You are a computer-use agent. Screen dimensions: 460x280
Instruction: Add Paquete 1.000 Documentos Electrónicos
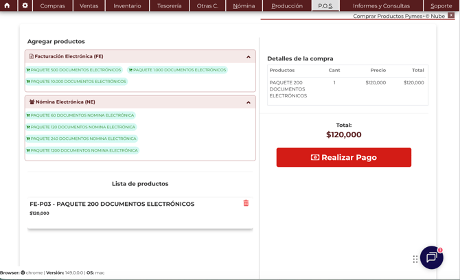pos(178,70)
